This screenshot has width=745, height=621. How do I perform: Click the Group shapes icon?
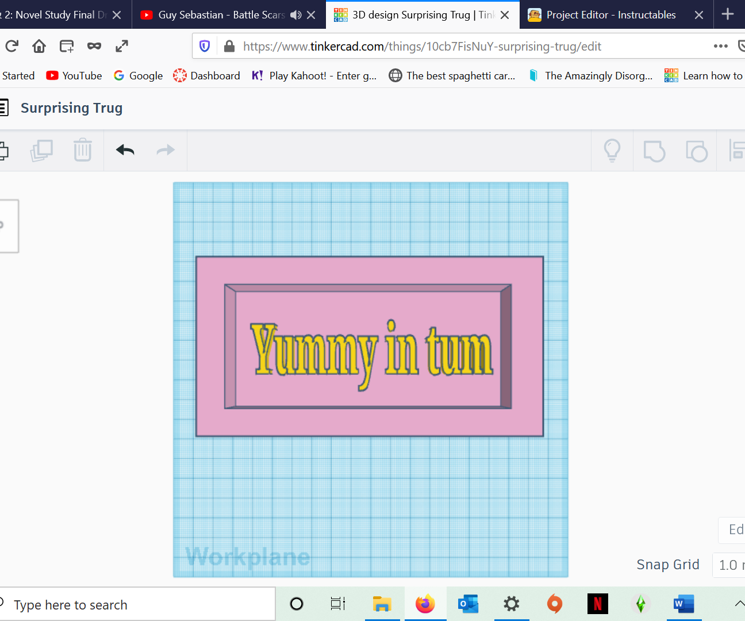pos(654,151)
